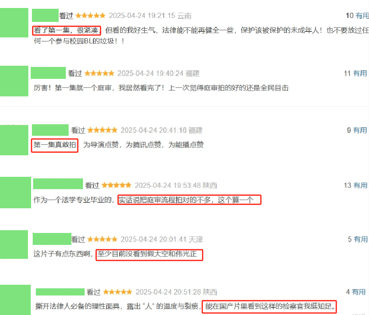Click star rating on 20:41:16 Fujian review
Screen dimensions: 369x315
[x=103, y=130]
